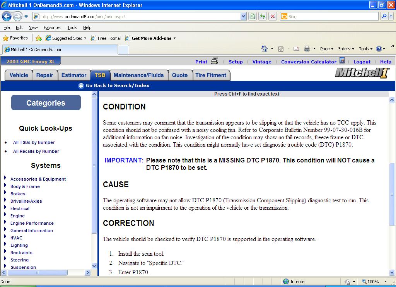Switch to the Maintenance/Fluids tab
The width and height of the screenshot is (396, 287).
139,75
